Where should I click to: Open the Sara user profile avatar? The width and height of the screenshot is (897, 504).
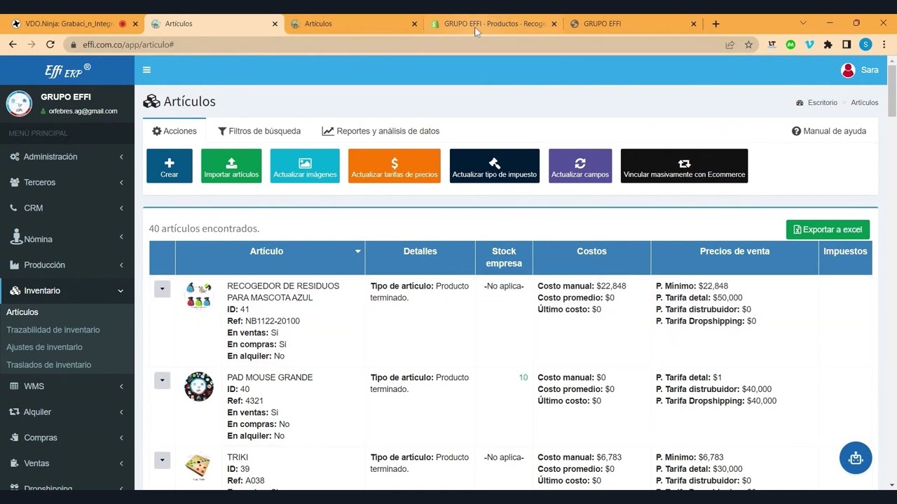(848, 70)
